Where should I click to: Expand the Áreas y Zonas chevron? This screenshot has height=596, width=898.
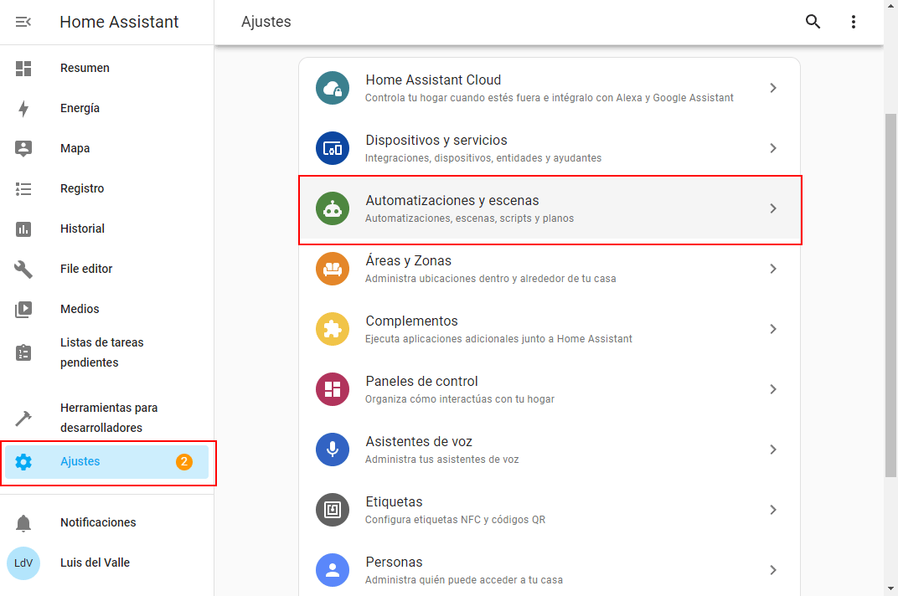[x=773, y=269]
